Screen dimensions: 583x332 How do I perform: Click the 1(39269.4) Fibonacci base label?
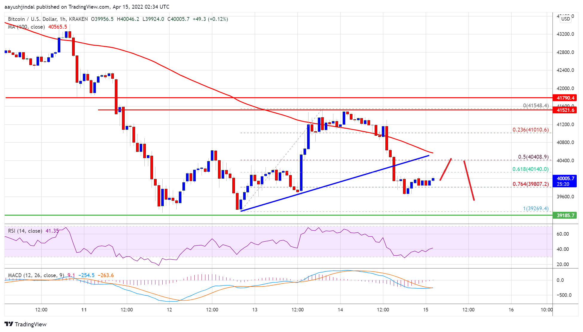click(535, 209)
